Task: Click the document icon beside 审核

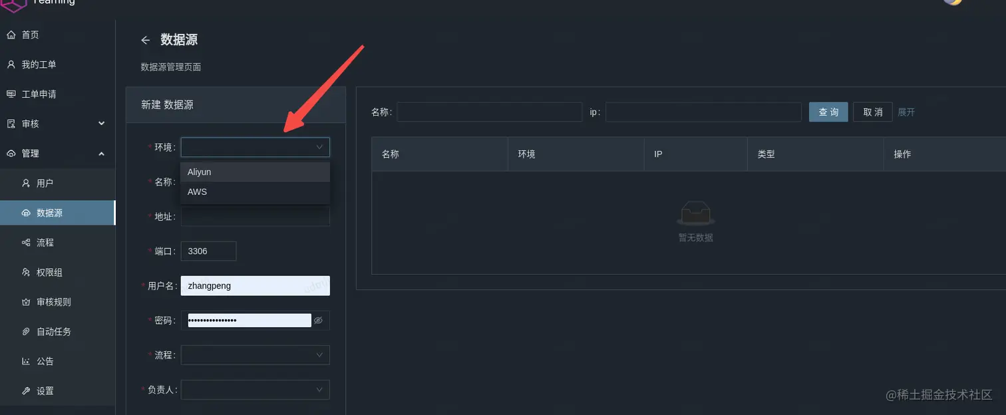Action: coord(11,124)
